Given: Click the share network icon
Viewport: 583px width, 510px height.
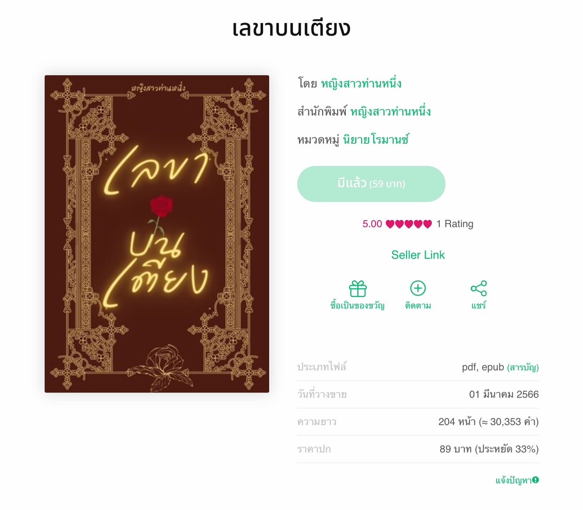Looking at the screenshot, I should pos(479,288).
